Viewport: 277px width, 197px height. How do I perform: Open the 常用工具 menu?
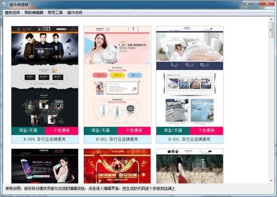click(55, 12)
